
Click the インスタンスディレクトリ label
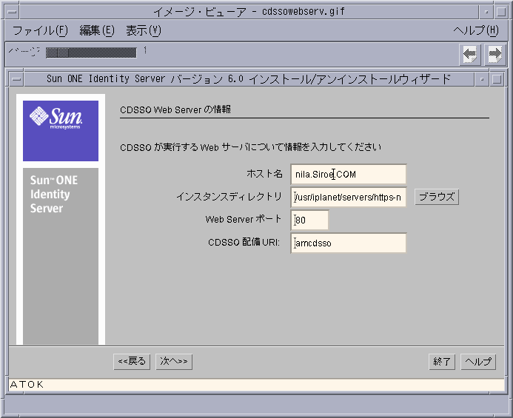pyautogui.click(x=229, y=197)
